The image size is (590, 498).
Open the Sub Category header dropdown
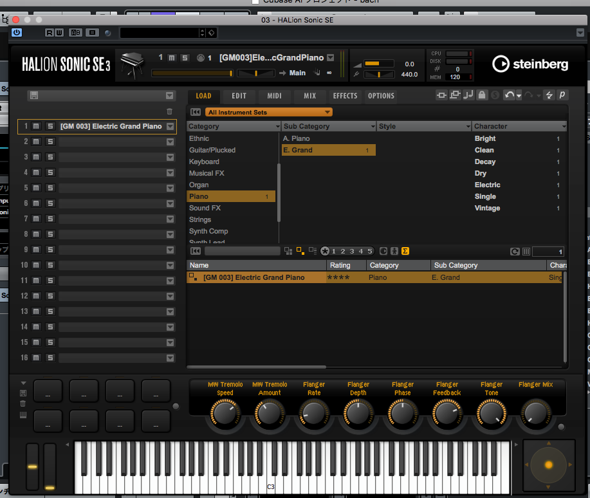pos(373,127)
